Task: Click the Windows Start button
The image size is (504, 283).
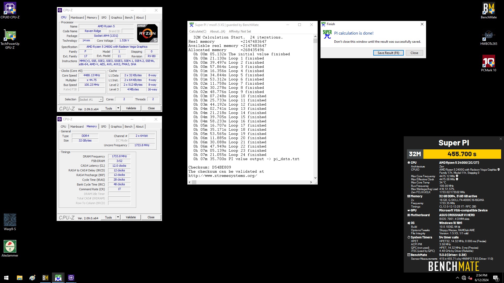Action: pyautogui.click(x=6, y=278)
